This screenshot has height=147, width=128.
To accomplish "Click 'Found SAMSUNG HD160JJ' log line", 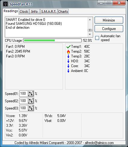I will pos(34,24).
